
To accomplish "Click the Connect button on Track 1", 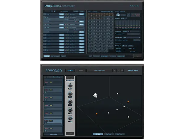I will point(61,14).
